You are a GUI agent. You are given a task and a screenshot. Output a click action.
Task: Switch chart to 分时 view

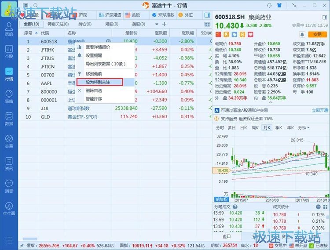220,127
